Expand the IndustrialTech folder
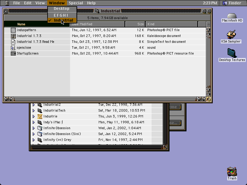 (34, 111)
